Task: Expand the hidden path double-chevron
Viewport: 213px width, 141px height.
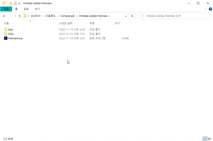Action: pyautogui.click(x=29, y=16)
